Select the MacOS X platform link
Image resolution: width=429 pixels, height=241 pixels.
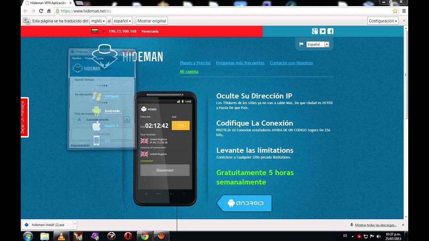(x=111, y=126)
